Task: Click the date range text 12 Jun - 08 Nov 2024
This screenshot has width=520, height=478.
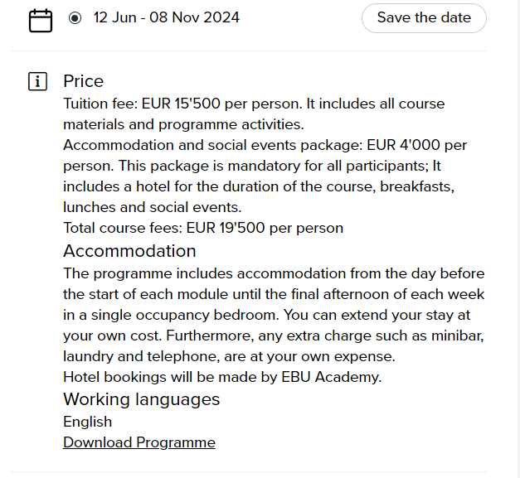Action: pos(166,17)
